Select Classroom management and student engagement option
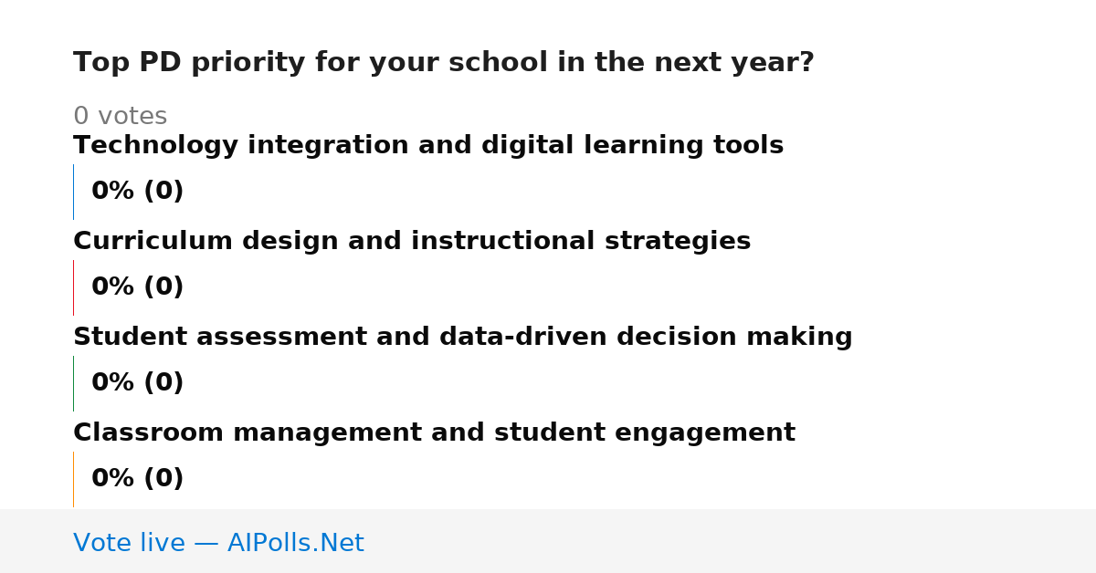This screenshot has height=573, width=1096. coord(434,433)
